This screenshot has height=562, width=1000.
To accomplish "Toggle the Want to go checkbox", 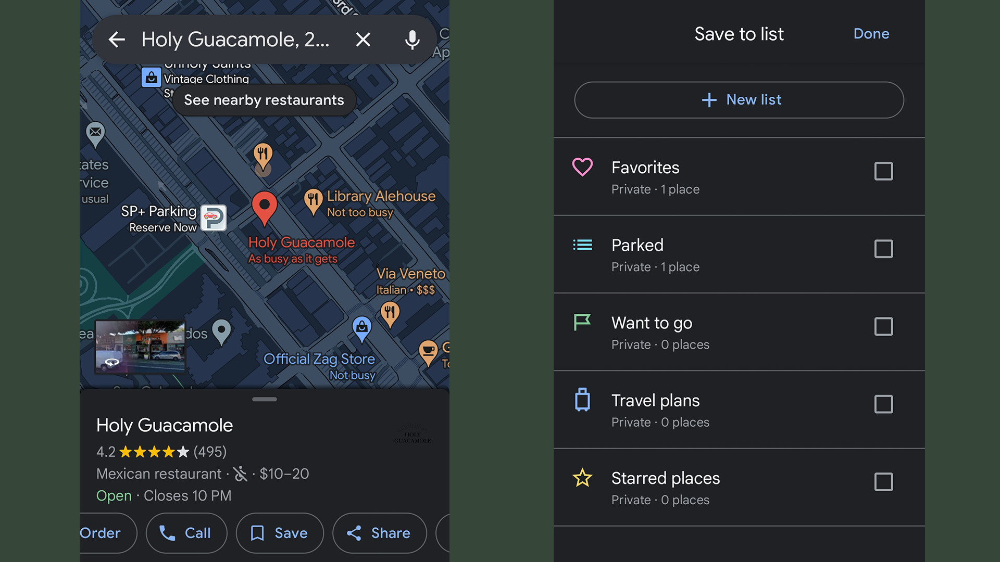I will 883,327.
